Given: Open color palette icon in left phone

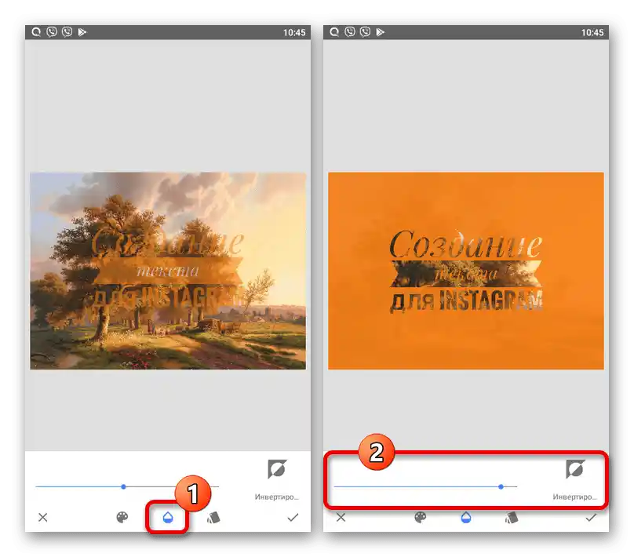Looking at the screenshot, I should coord(122,518).
